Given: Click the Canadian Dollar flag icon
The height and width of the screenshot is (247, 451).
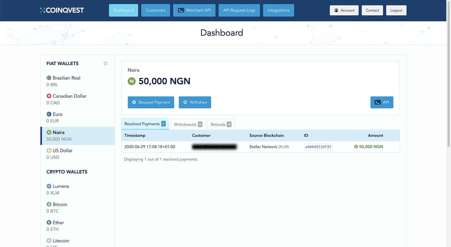Looking at the screenshot, I should tap(49, 96).
